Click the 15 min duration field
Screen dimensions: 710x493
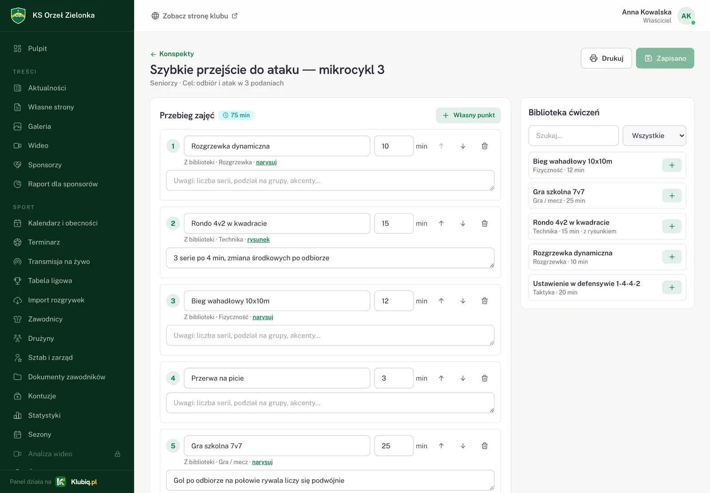pyautogui.click(x=394, y=223)
